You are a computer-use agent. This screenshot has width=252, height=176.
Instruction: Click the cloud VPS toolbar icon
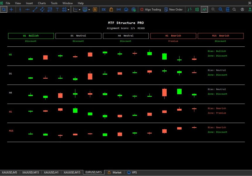click(x=126, y=9)
